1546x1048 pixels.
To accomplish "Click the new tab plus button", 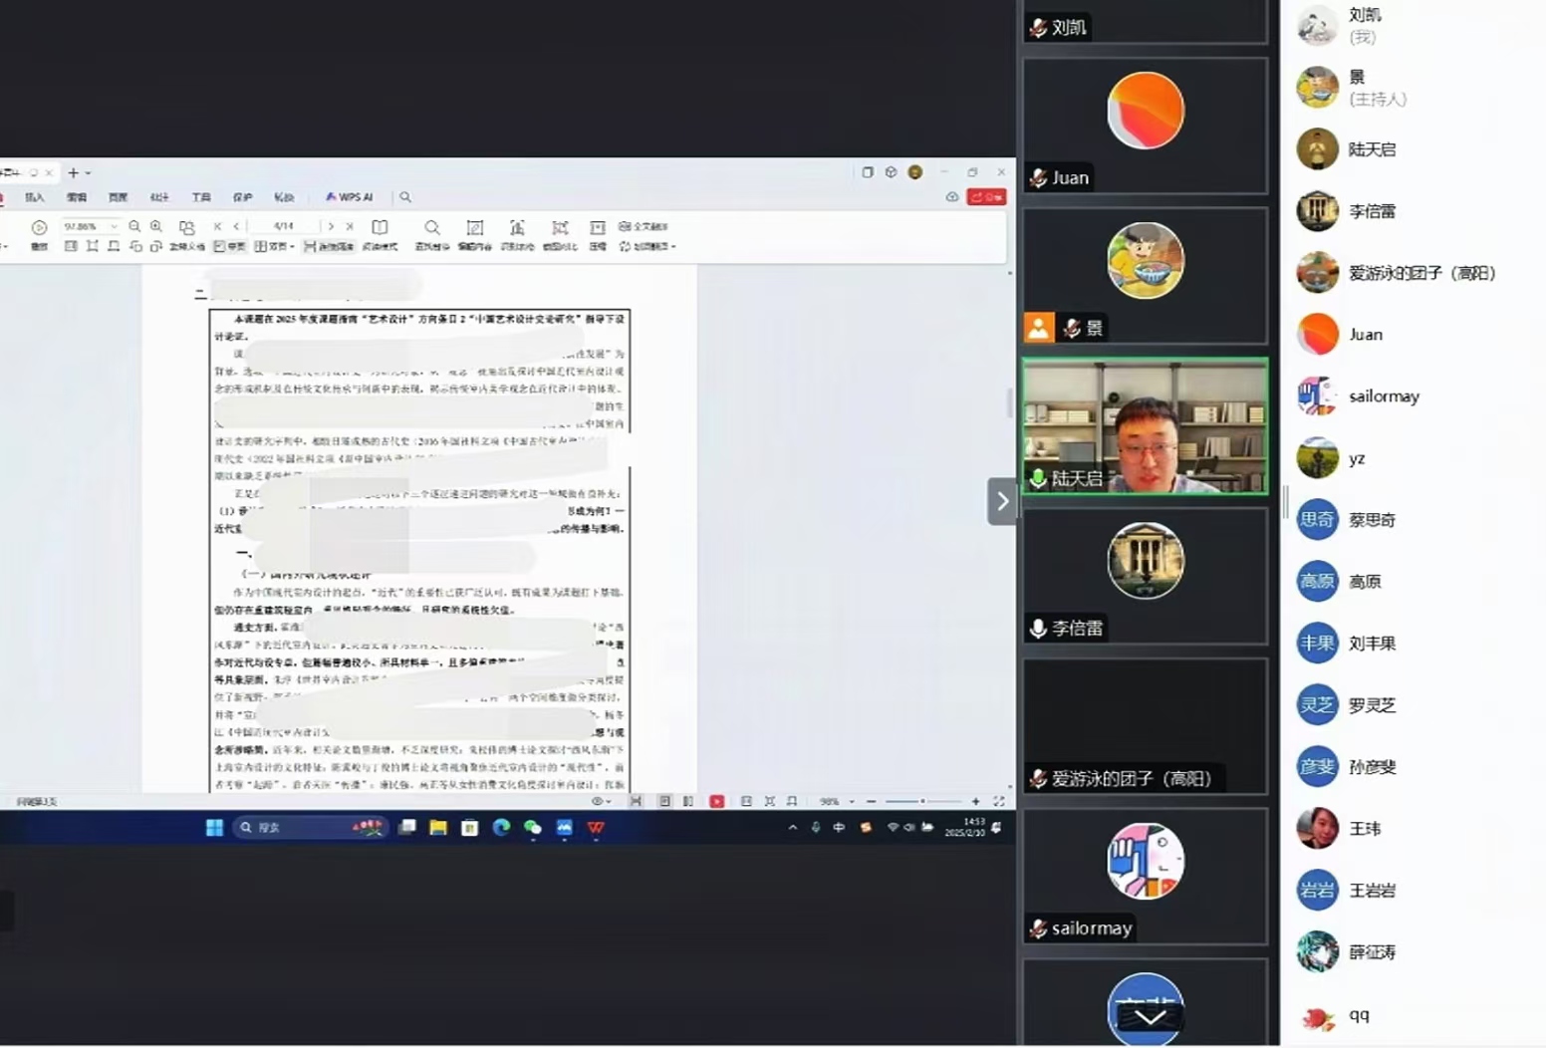I will point(73,172).
